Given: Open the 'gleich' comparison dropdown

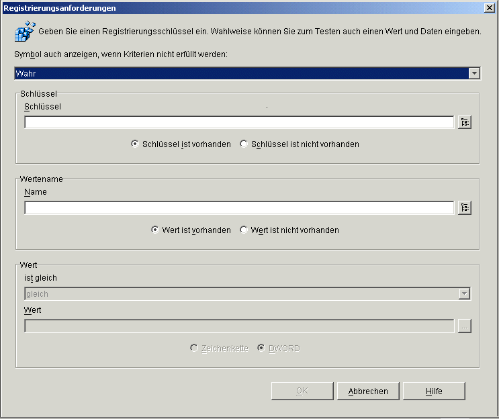Looking at the screenshot, I should point(463,294).
